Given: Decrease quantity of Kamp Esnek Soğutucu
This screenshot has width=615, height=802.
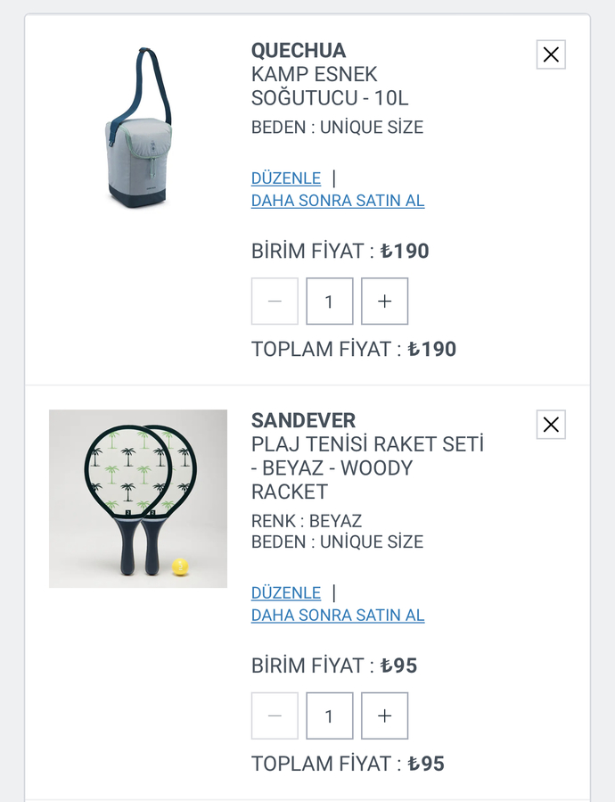Looking at the screenshot, I should 275,302.
